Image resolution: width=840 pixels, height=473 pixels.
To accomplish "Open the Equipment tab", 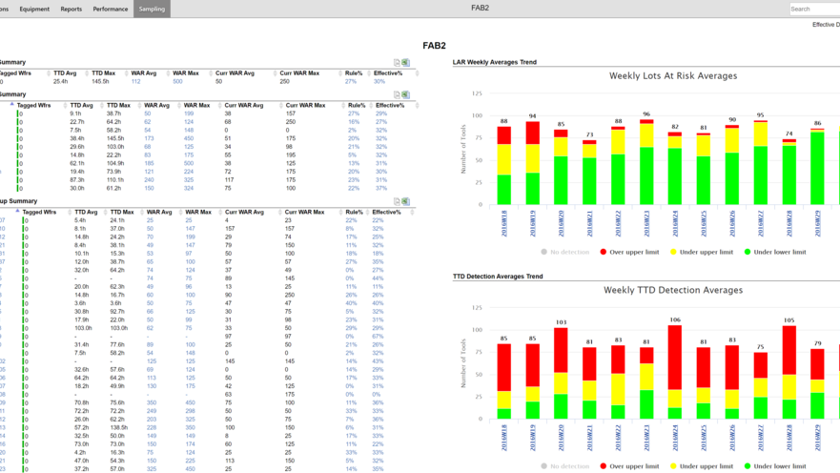I will tap(34, 10).
